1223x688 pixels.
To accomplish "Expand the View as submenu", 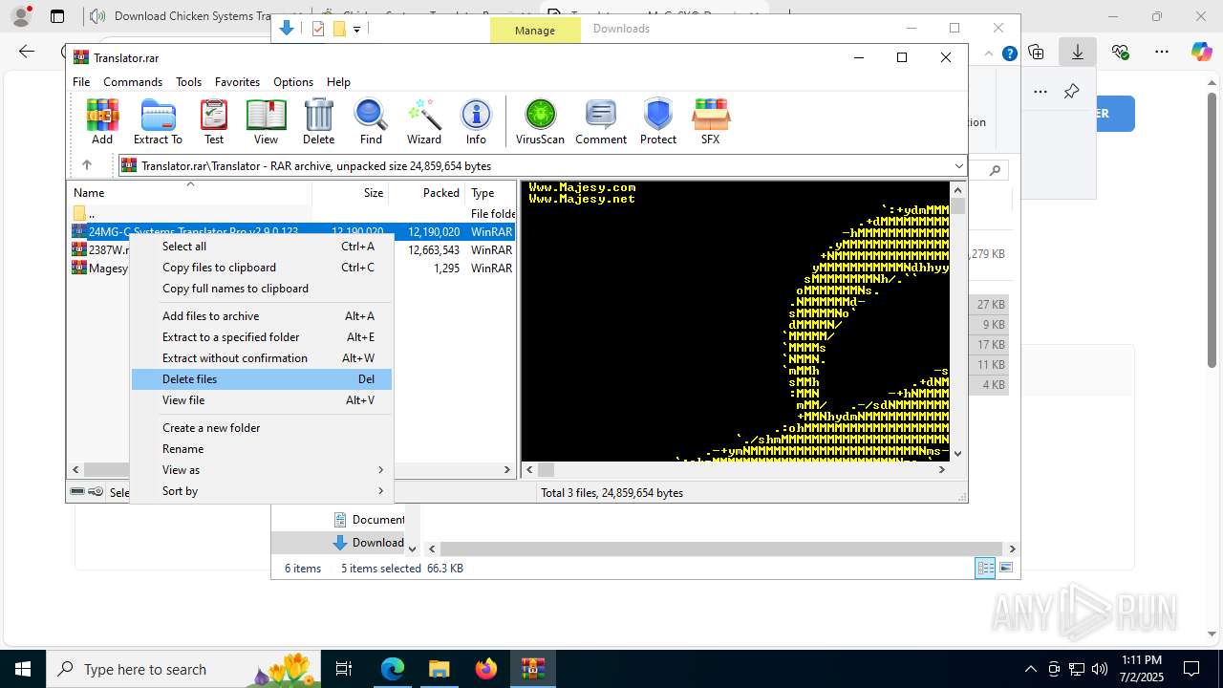I will pyautogui.click(x=262, y=470).
